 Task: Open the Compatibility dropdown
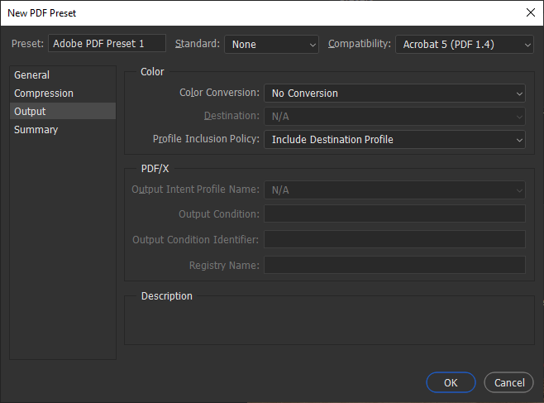464,44
